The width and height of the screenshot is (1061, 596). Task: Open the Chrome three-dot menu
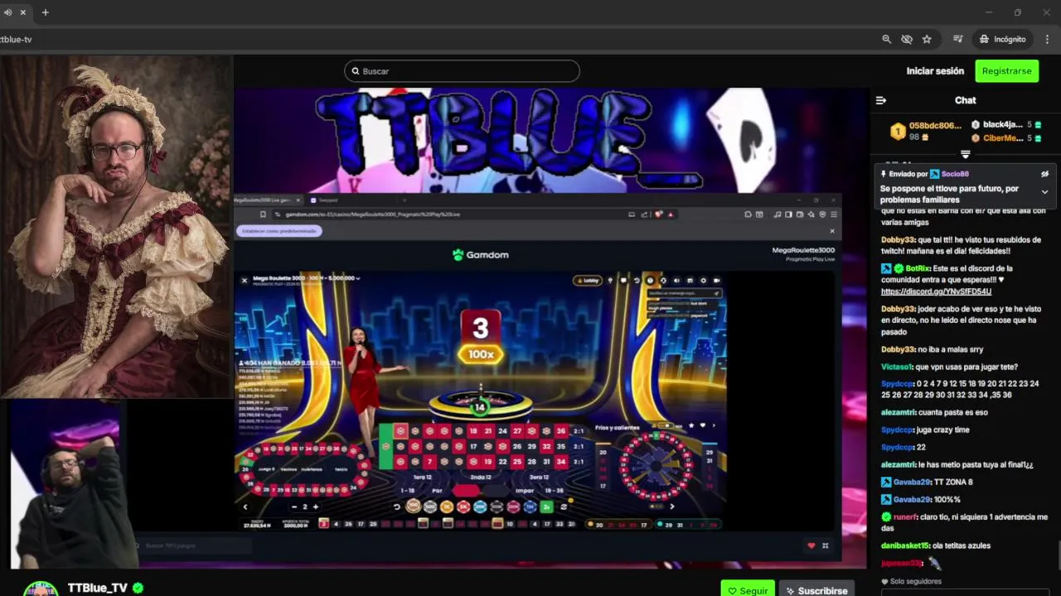[x=1048, y=39]
